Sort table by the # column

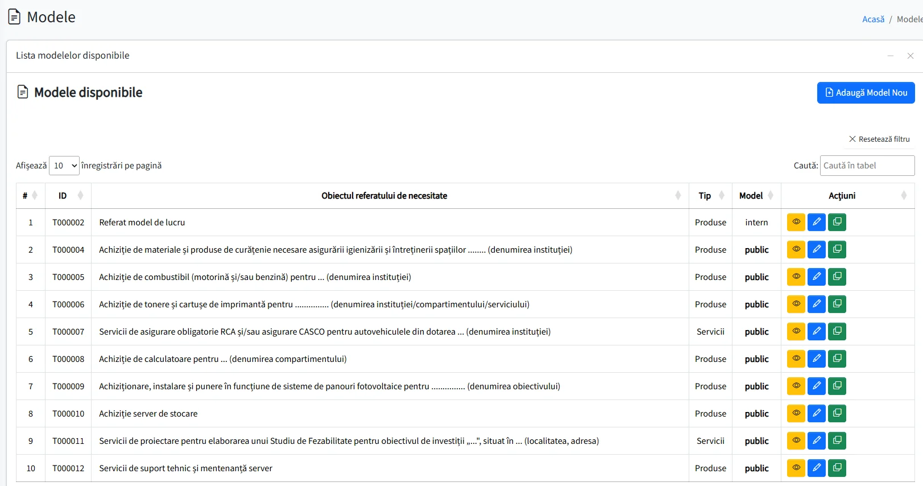click(31, 196)
